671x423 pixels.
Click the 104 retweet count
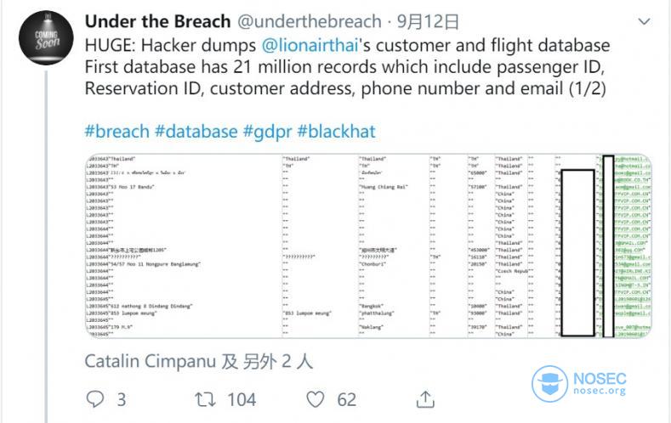point(242,399)
